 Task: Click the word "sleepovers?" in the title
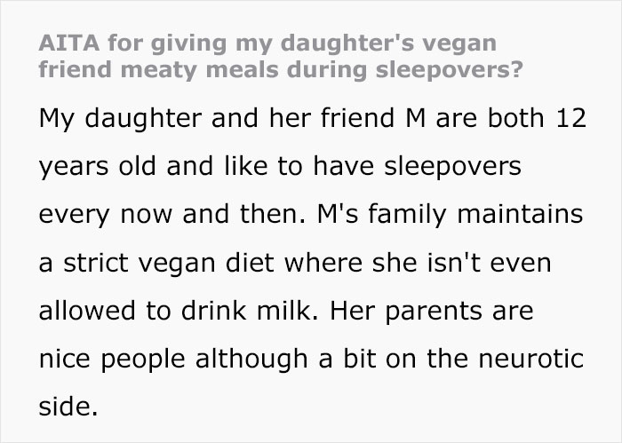point(450,70)
